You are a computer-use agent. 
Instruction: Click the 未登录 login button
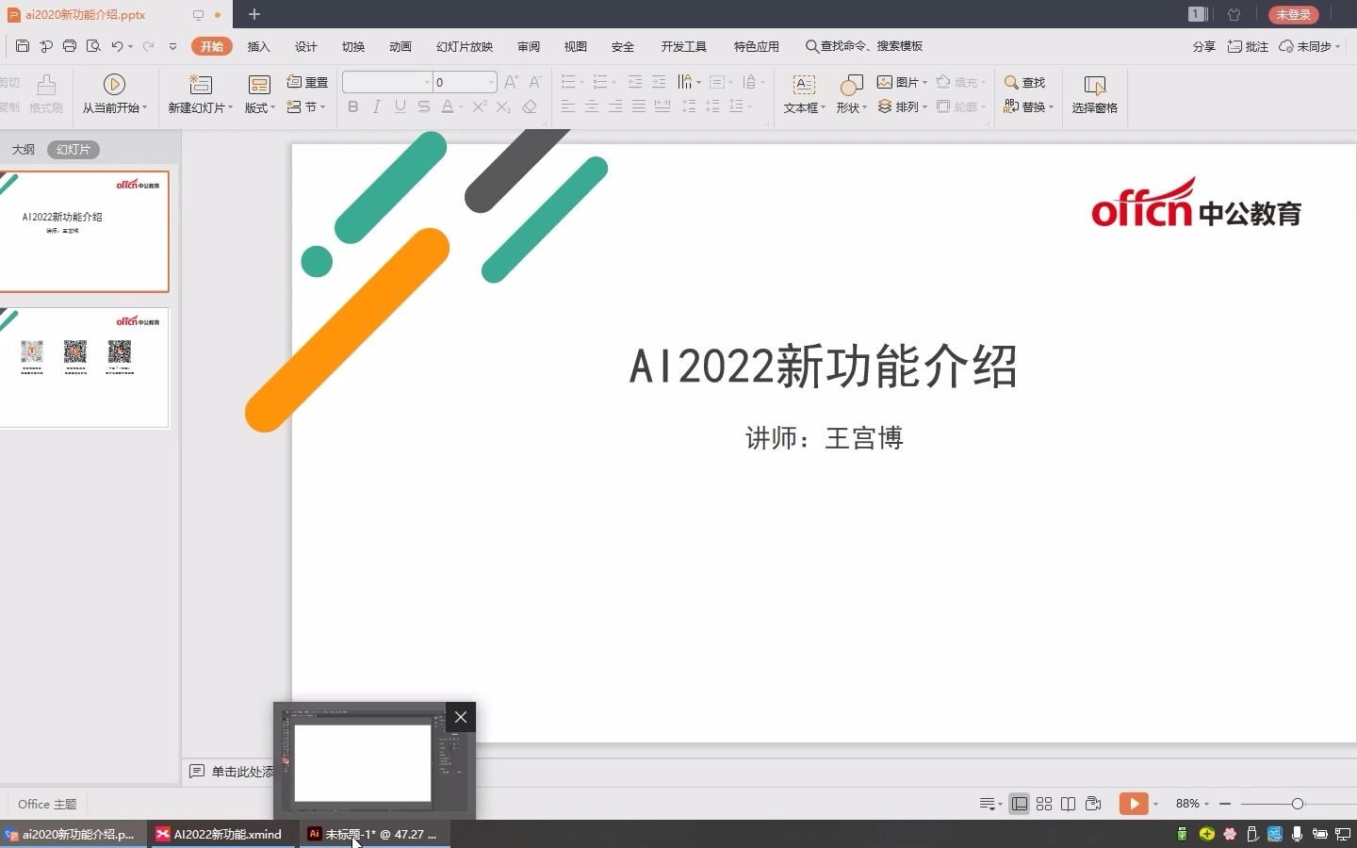point(1293,14)
